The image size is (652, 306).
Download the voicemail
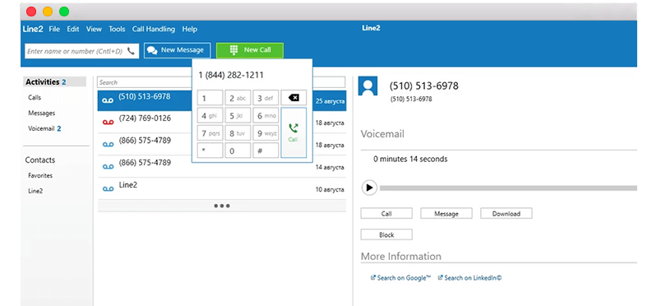[506, 214]
